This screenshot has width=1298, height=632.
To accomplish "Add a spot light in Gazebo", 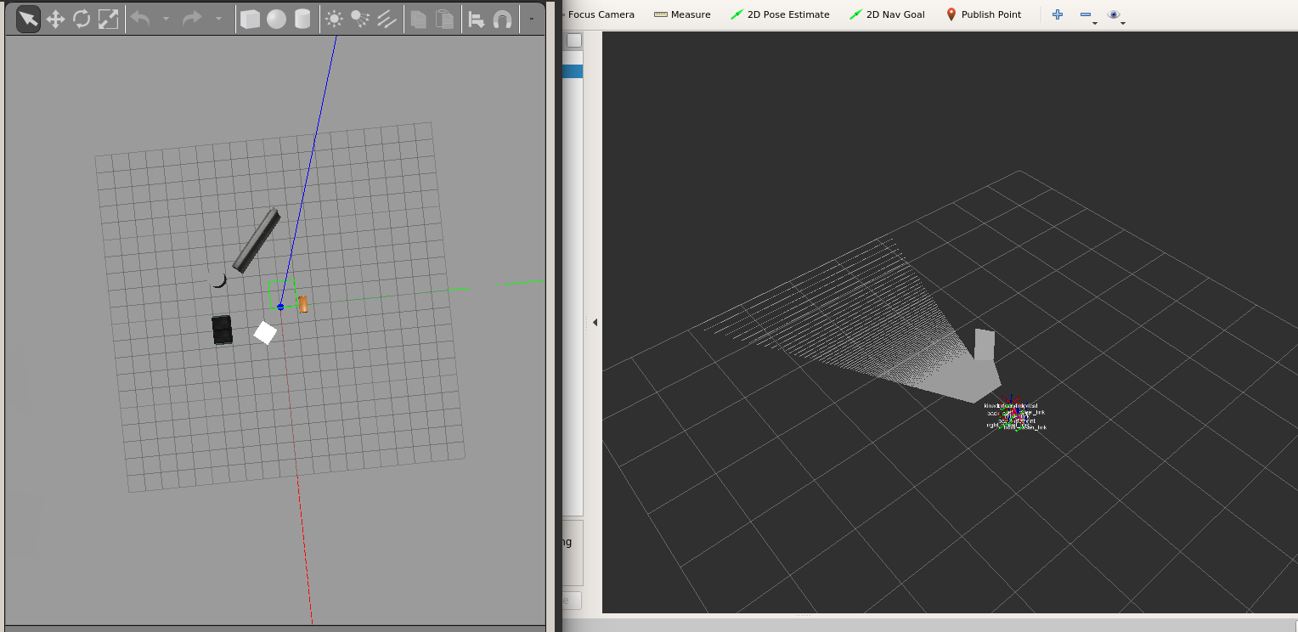I will click(x=360, y=19).
